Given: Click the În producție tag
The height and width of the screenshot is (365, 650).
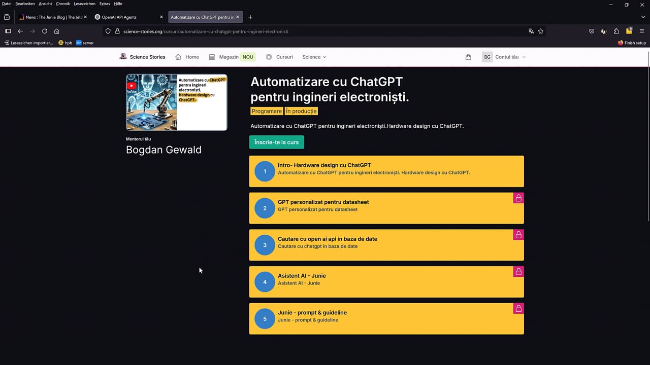Looking at the screenshot, I should [301, 111].
